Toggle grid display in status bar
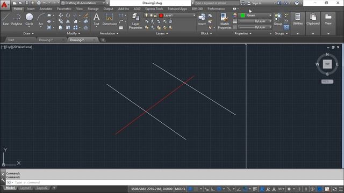The height and width of the screenshot is (193, 344). point(190,189)
